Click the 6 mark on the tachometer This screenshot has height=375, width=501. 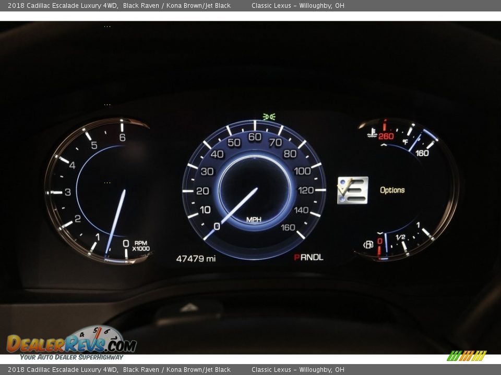[122, 137]
